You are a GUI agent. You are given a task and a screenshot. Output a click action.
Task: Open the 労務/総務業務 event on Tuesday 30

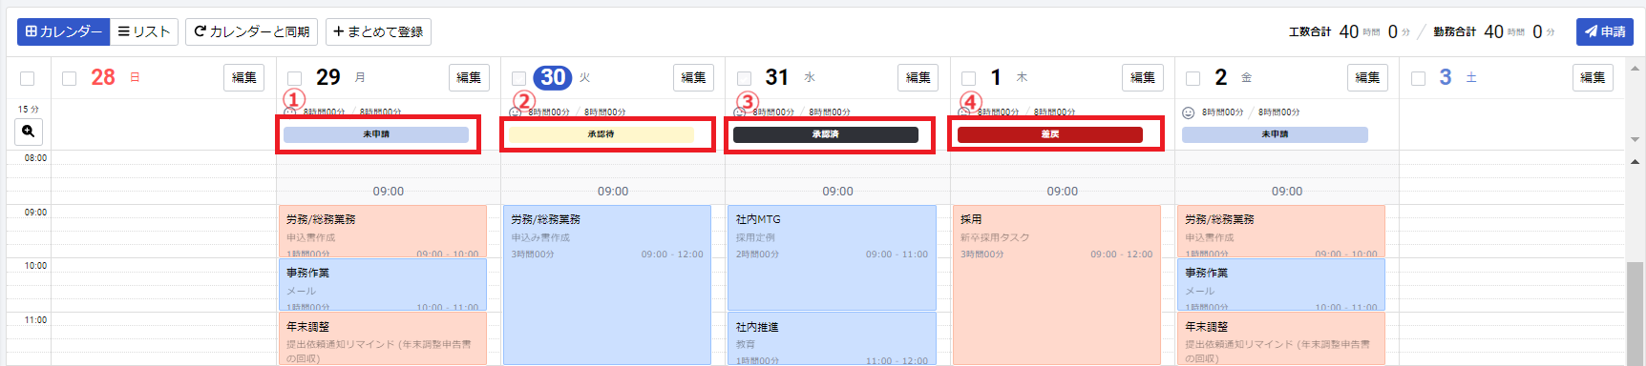(607, 285)
